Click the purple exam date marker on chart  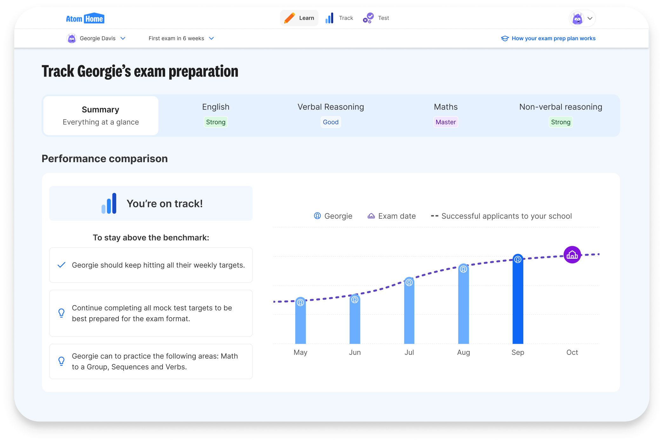572,255
